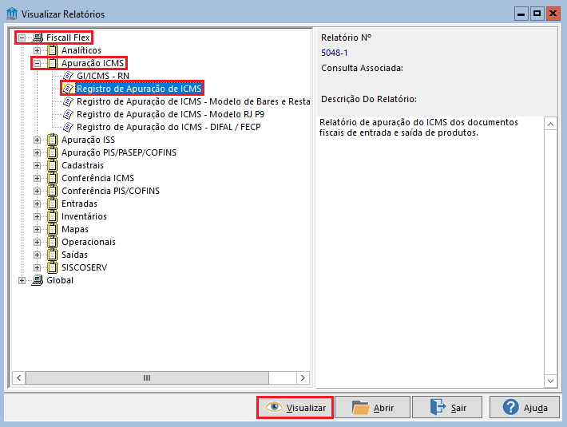
Task: Expand the Conferência PIS/COFINS folder
Action: 37,191
